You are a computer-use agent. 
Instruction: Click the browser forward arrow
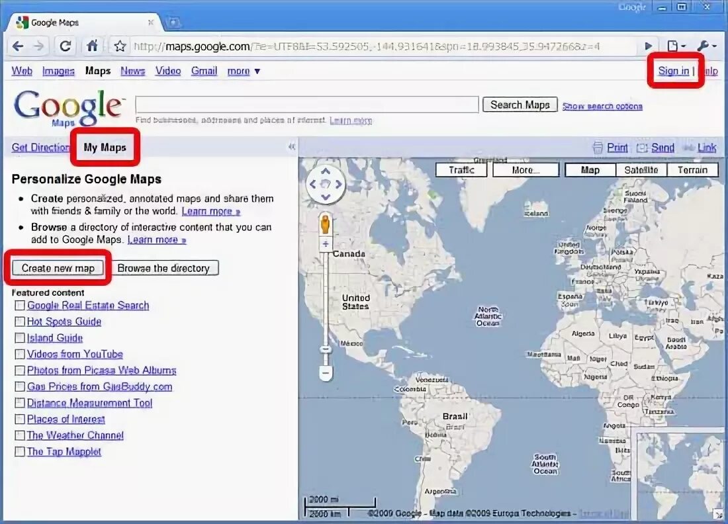pos(39,46)
